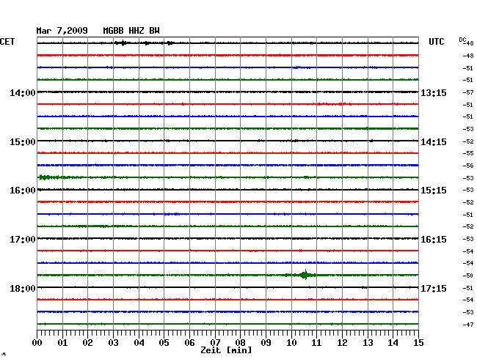
Task: Click minute tick label "02"
Action: point(87,343)
